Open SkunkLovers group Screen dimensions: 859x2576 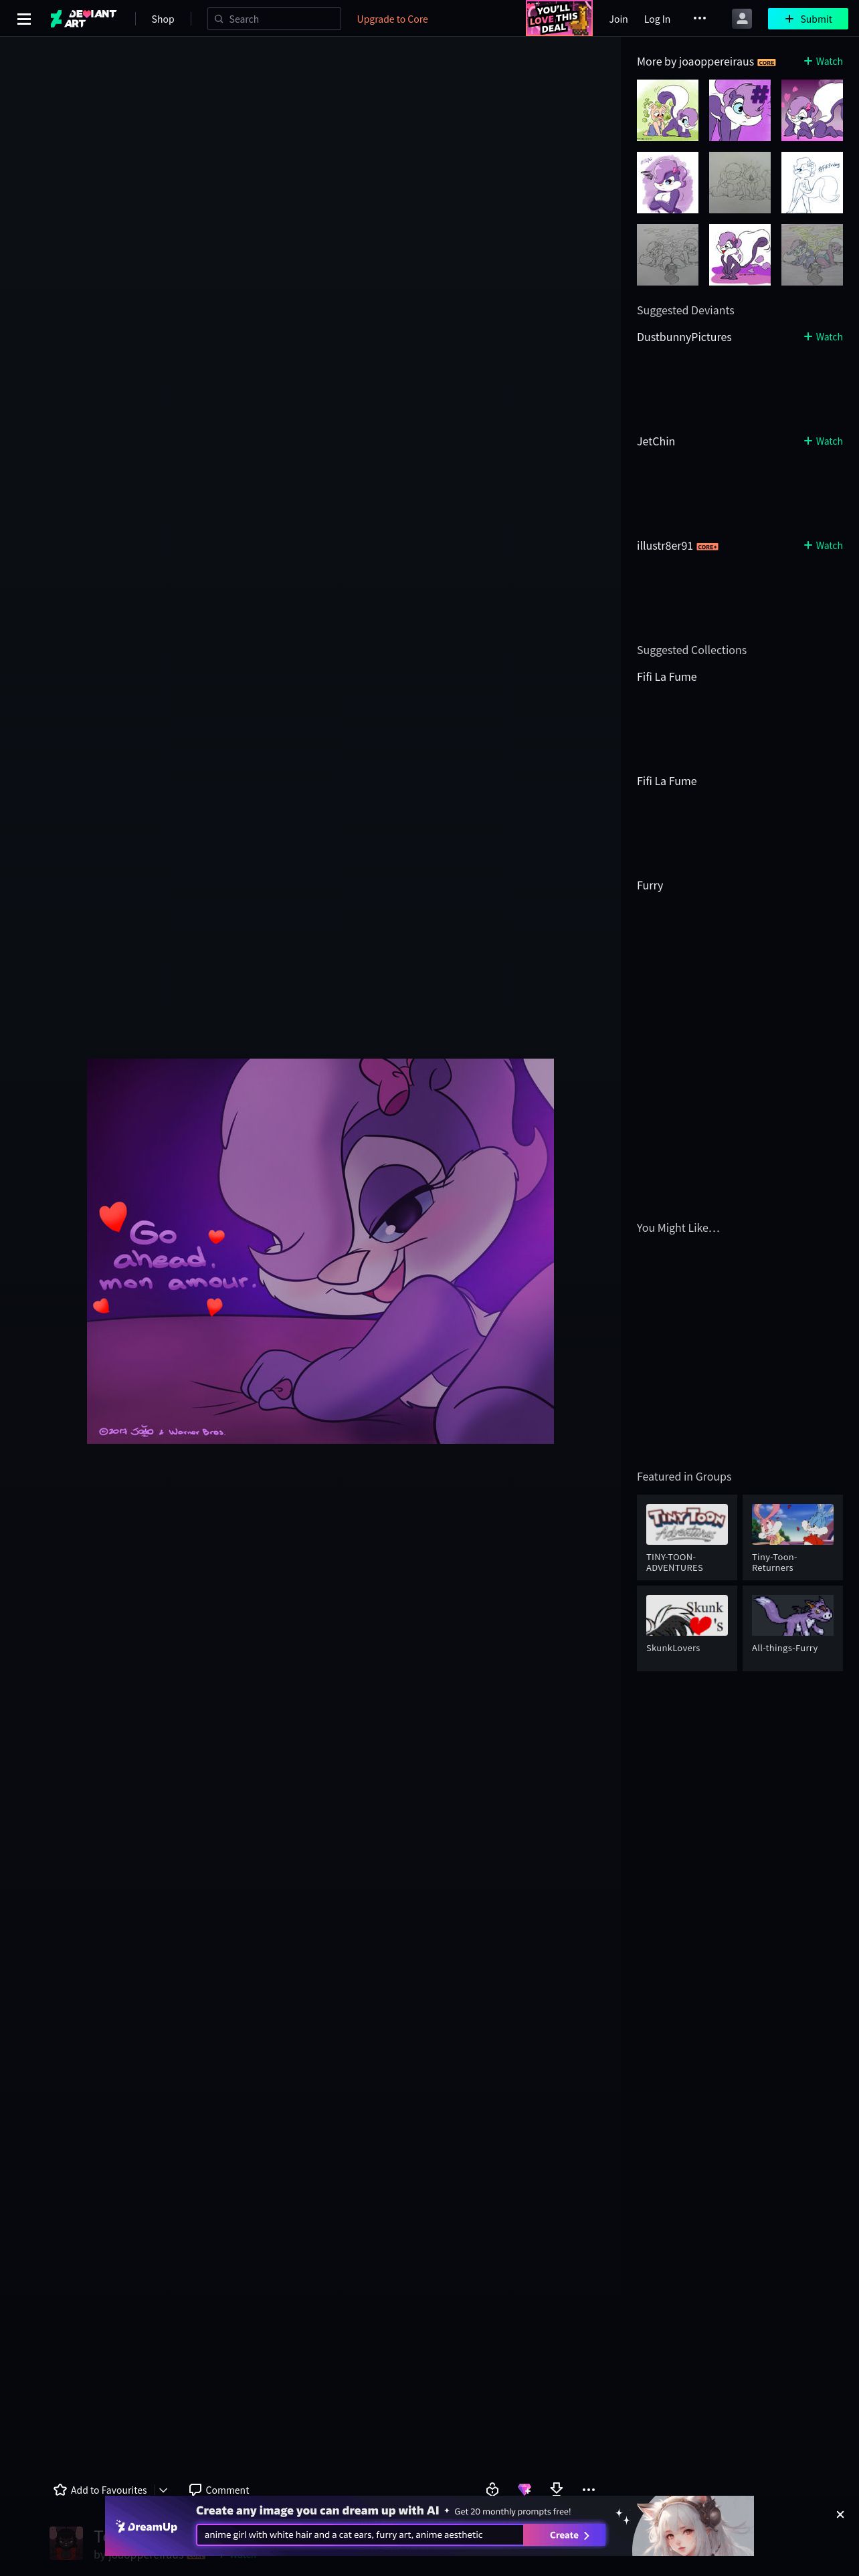[687, 1627]
